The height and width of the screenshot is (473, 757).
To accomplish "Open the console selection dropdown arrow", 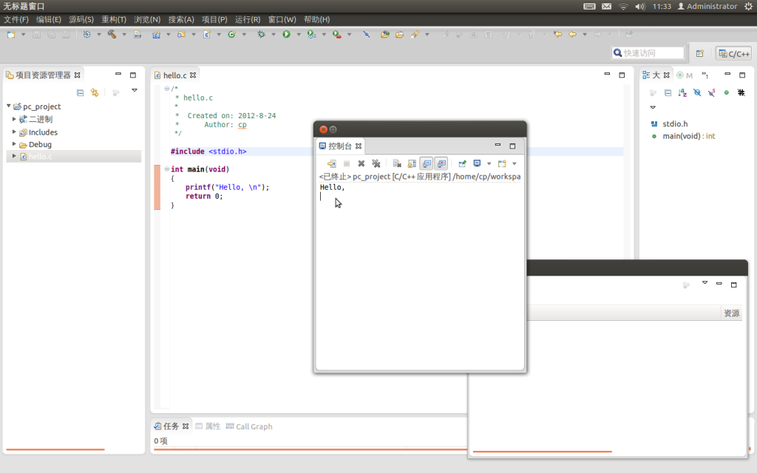I will click(x=489, y=163).
